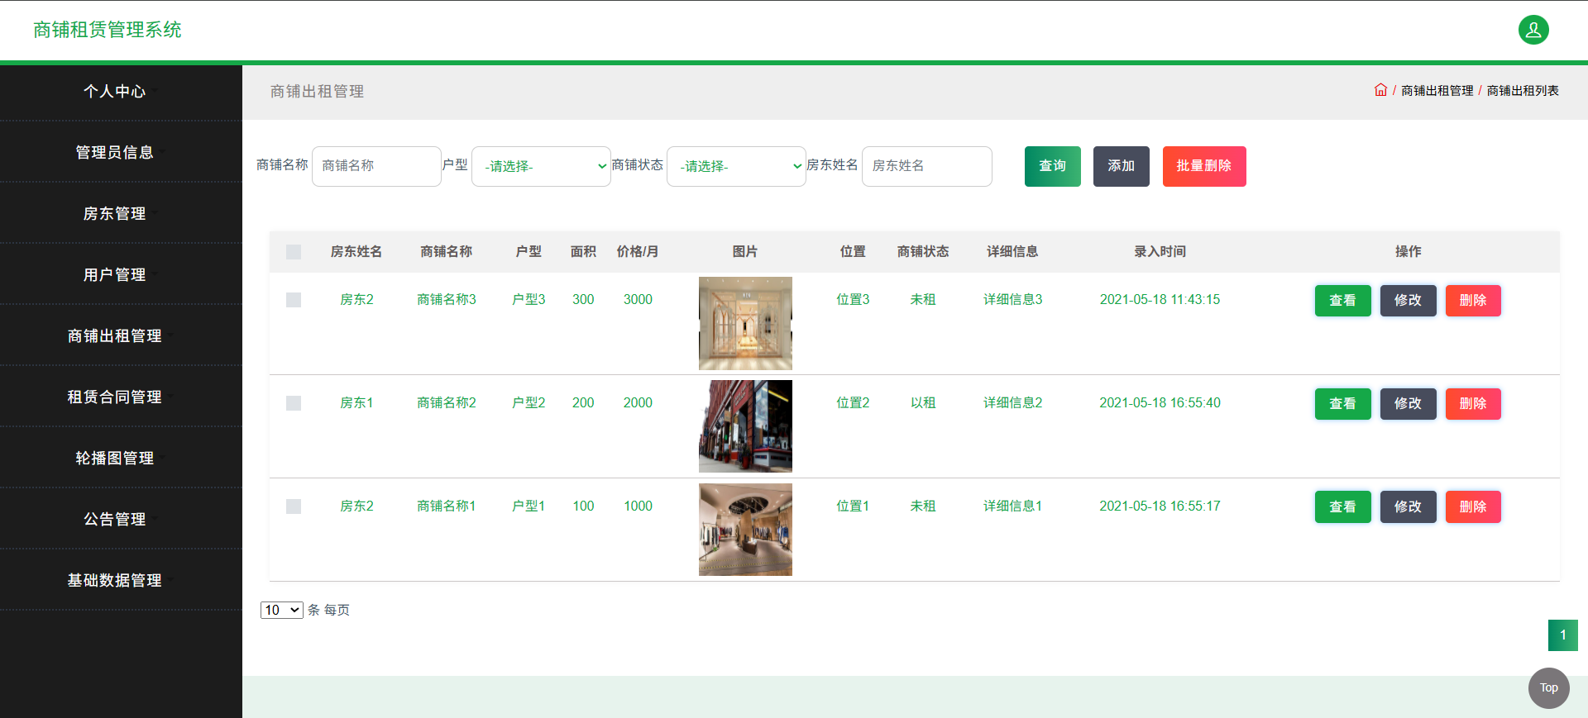This screenshot has width=1588, height=718.
Task: Click the 添加 button
Action: [1122, 166]
